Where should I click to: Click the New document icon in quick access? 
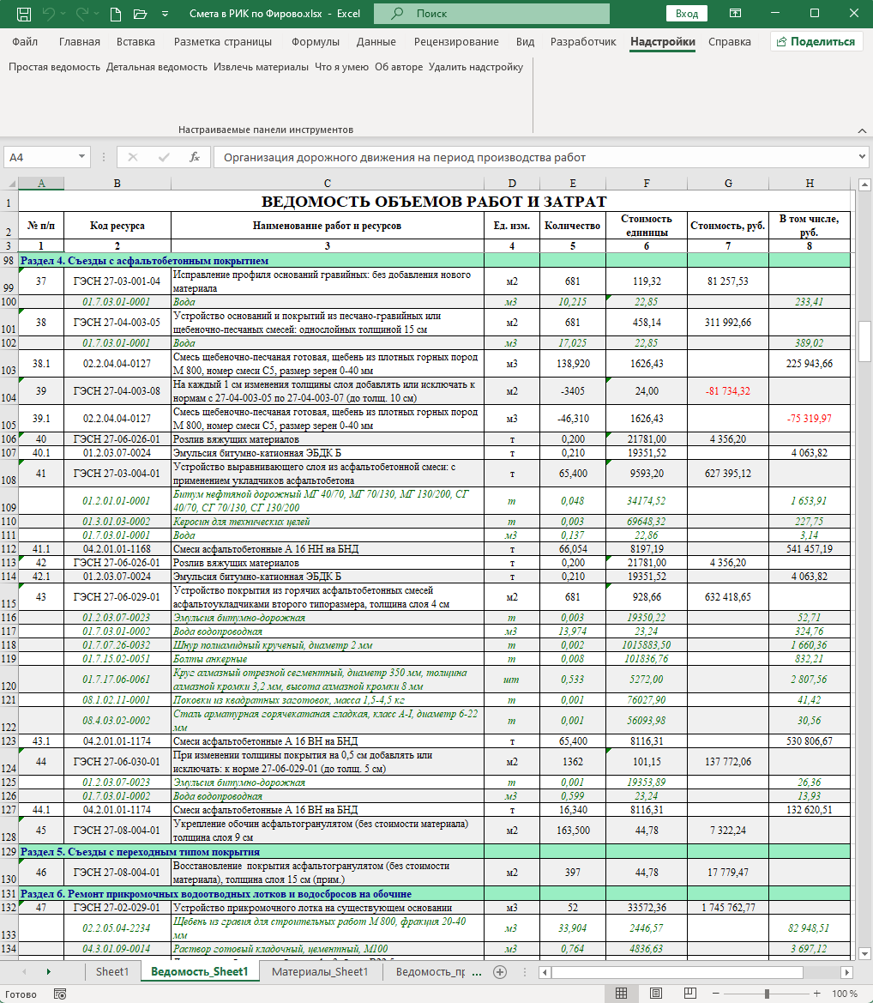(x=116, y=15)
